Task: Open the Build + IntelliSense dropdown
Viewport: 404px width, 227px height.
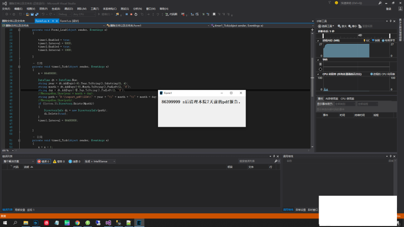Action: (x=99, y=161)
